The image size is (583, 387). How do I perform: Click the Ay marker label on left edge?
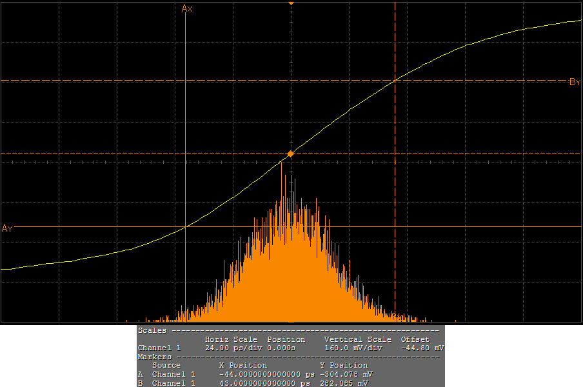tap(7, 228)
